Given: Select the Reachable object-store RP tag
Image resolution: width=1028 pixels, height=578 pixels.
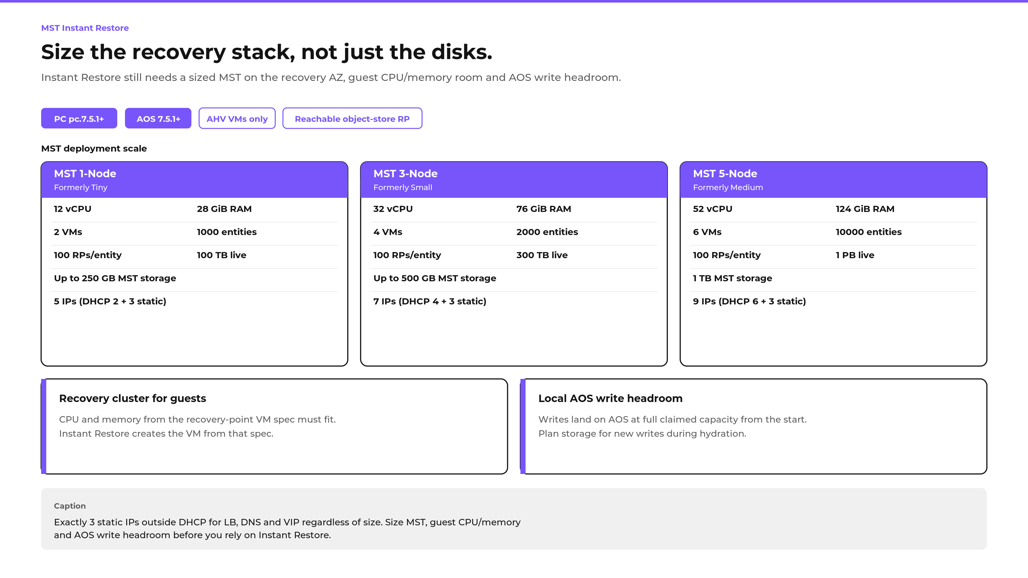Looking at the screenshot, I should point(352,118).
